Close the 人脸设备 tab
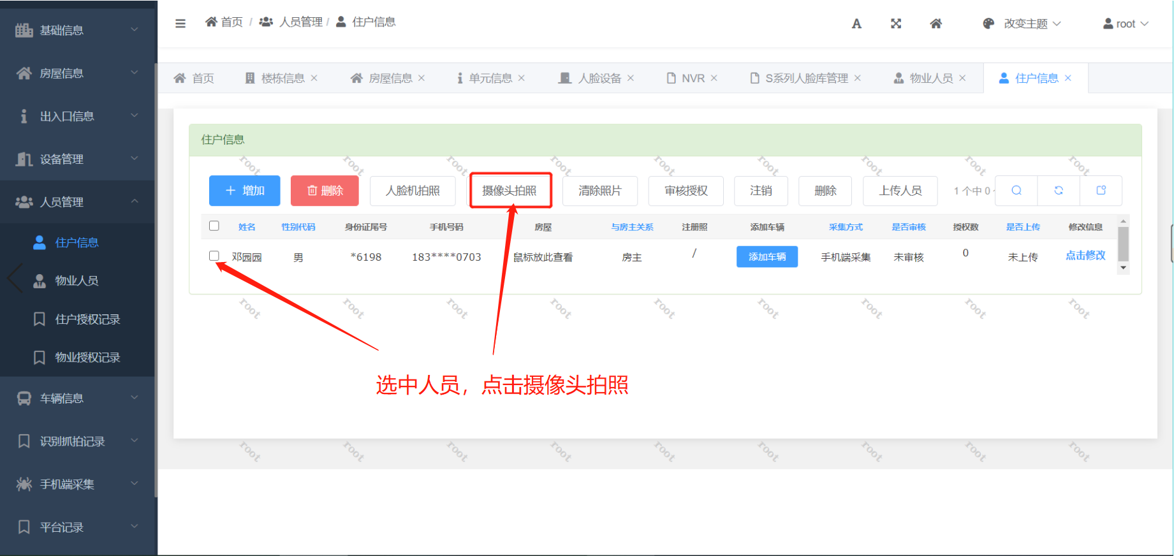The image size is (1174, 556). pos(631,78)
